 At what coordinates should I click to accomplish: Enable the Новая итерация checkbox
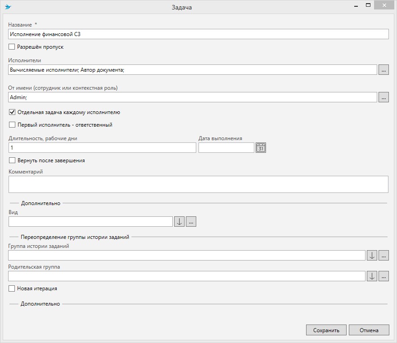[x=12, y=288]
